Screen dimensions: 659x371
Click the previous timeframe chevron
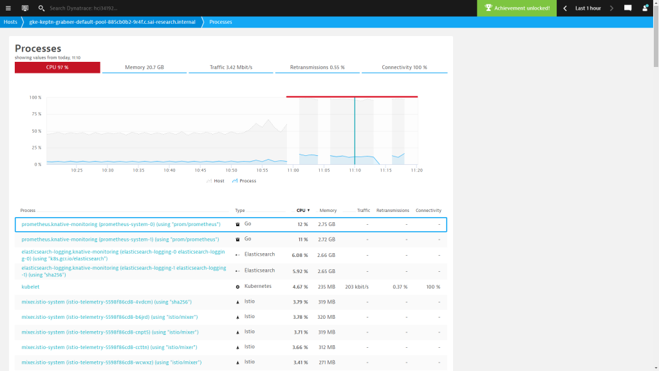[x=564, y=8]
